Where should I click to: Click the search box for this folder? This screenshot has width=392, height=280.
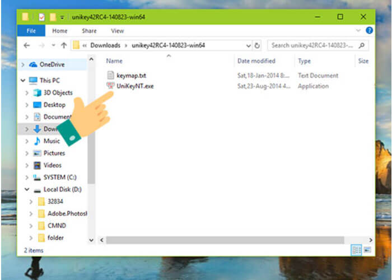314,45
